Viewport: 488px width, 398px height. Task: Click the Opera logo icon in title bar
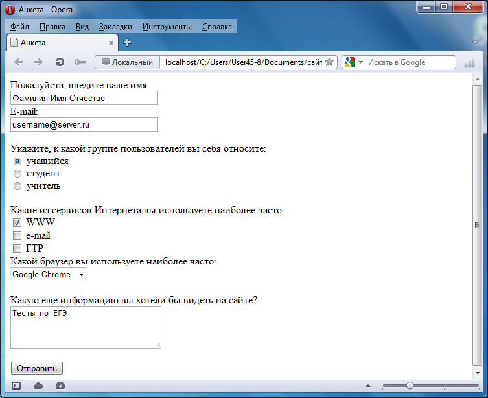[10, 10]
